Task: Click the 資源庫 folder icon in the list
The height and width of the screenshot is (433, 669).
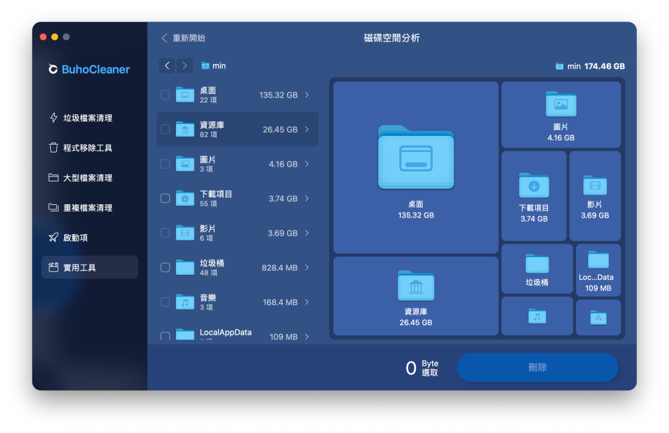Action: pyautogui.click(x=185, y=129)
